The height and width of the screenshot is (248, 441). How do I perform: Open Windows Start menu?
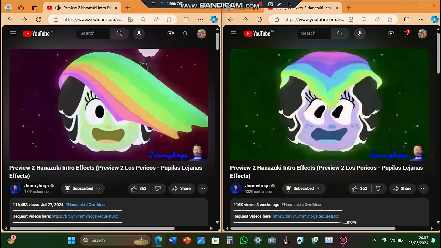[x=72, y=240]
